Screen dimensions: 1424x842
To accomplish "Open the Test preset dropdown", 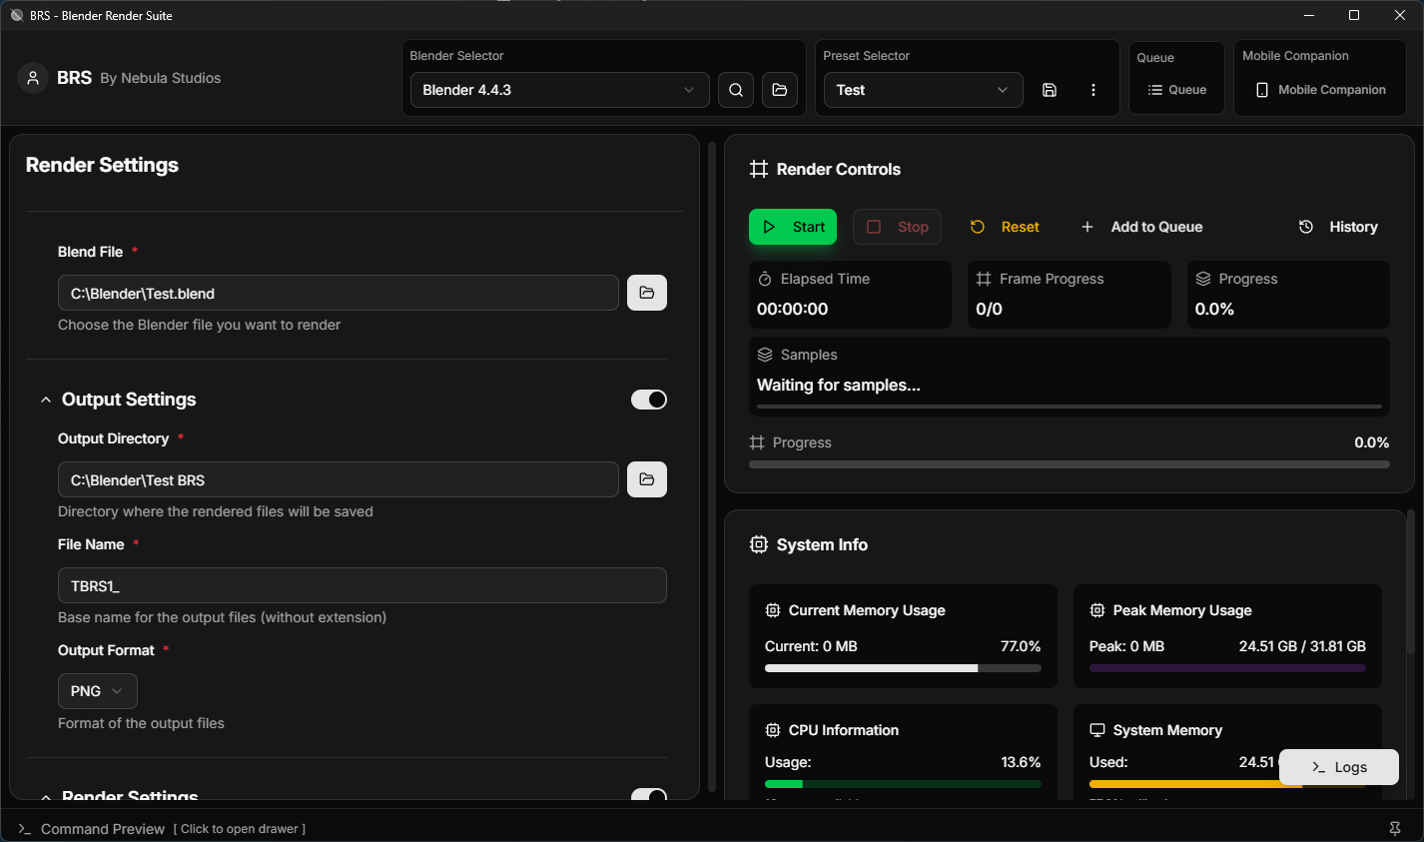I will pos(924,90).
